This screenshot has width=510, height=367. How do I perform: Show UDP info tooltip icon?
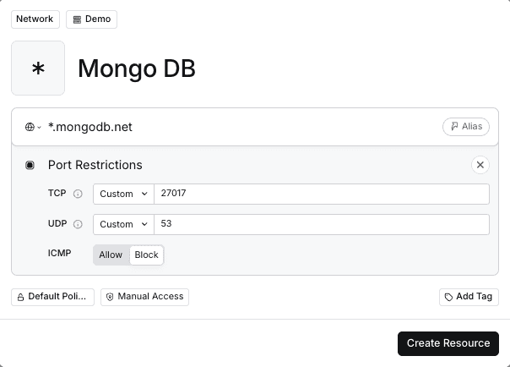point(78,224)
